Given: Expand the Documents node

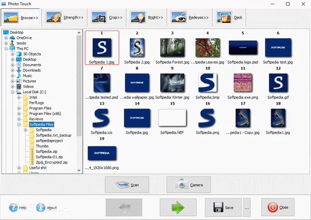Looking at the screenshot, I should (12, 65).
